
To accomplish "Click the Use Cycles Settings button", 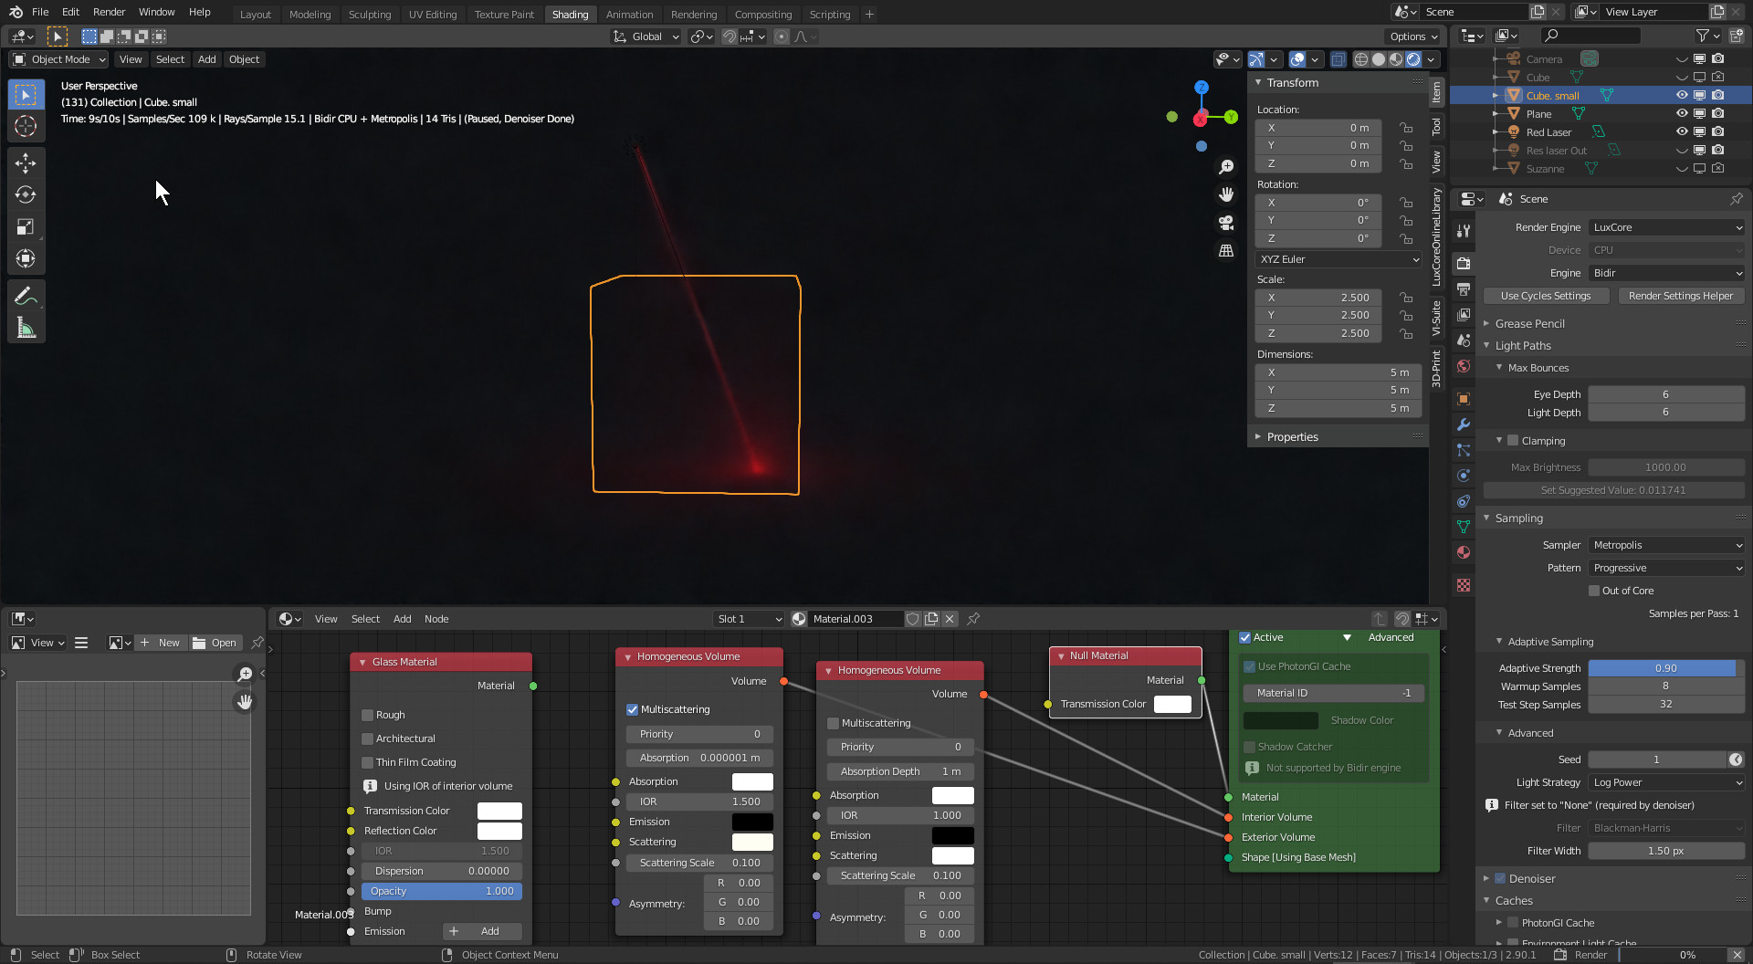I will pos(1545,296).
